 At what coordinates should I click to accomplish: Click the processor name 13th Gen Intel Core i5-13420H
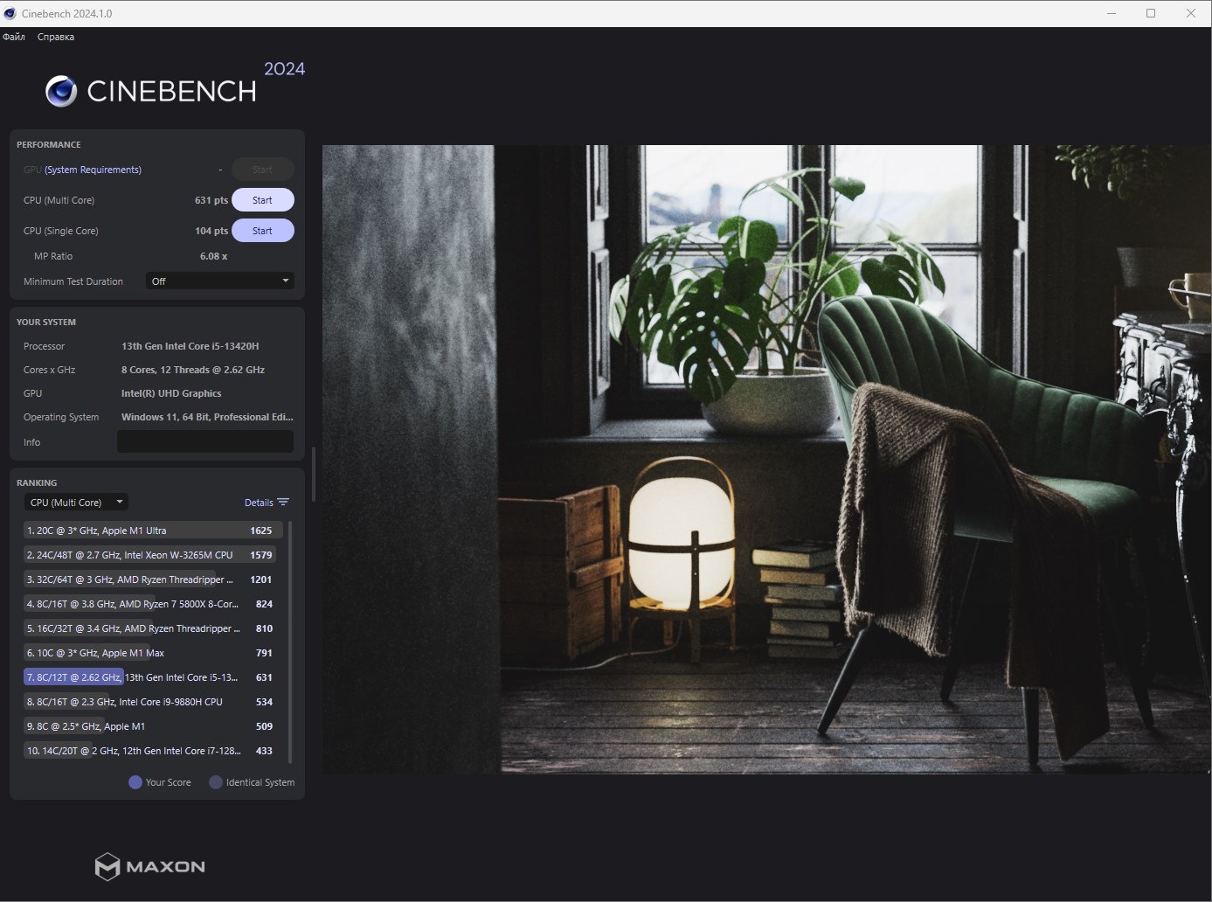pos(190,346)
